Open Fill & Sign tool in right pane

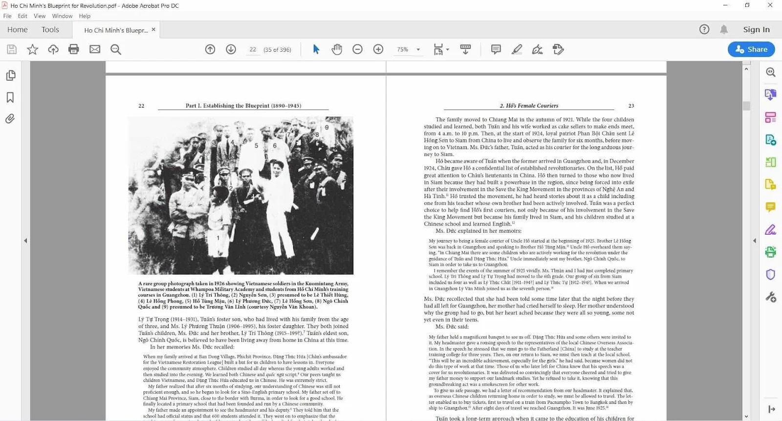[x=771, y=229]
